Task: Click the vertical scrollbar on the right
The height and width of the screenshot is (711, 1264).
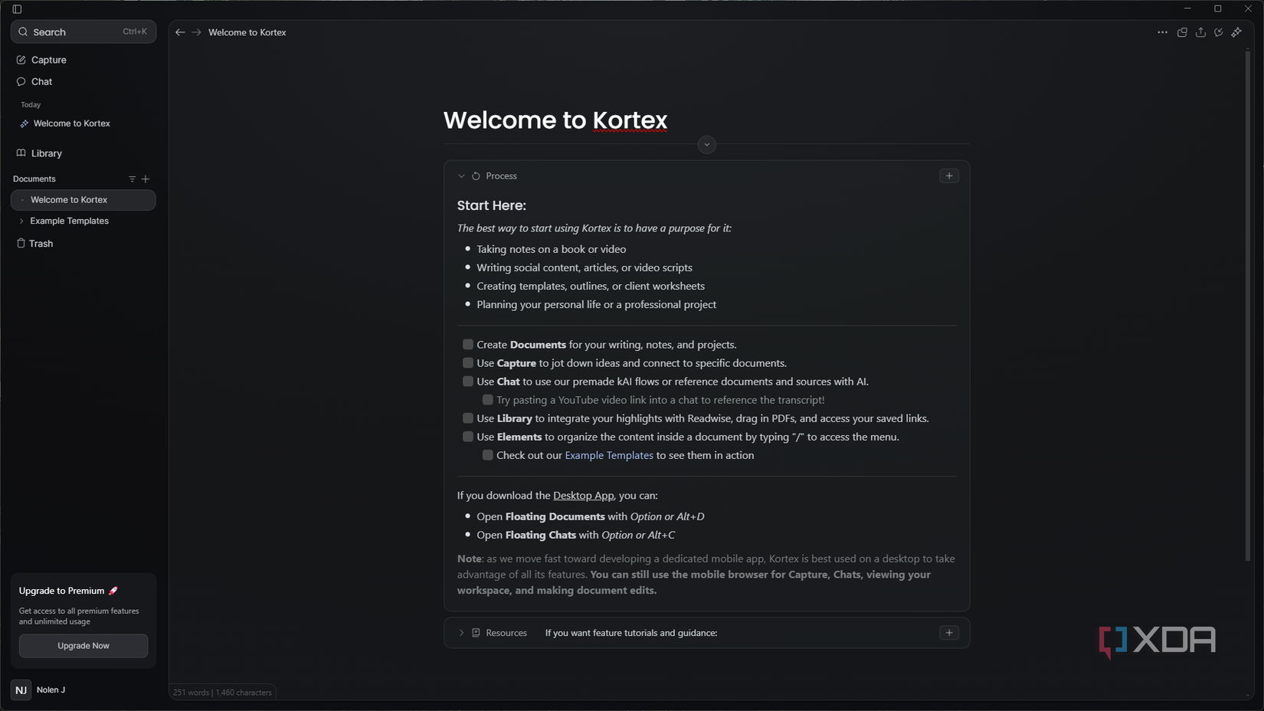Action: click(x=1247, y=306)
